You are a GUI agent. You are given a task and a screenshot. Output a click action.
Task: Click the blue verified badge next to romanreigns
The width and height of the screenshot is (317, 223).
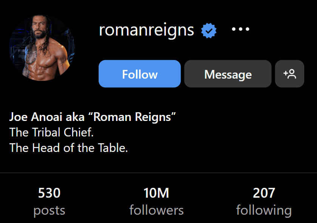(x=208, y=29)
